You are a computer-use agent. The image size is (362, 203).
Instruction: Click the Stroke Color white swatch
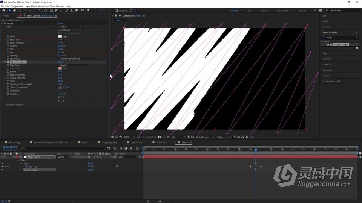60,36
